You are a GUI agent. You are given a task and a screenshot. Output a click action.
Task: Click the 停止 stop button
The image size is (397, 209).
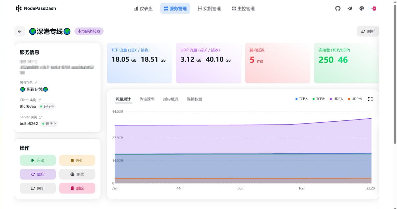(x=77, y=160)
